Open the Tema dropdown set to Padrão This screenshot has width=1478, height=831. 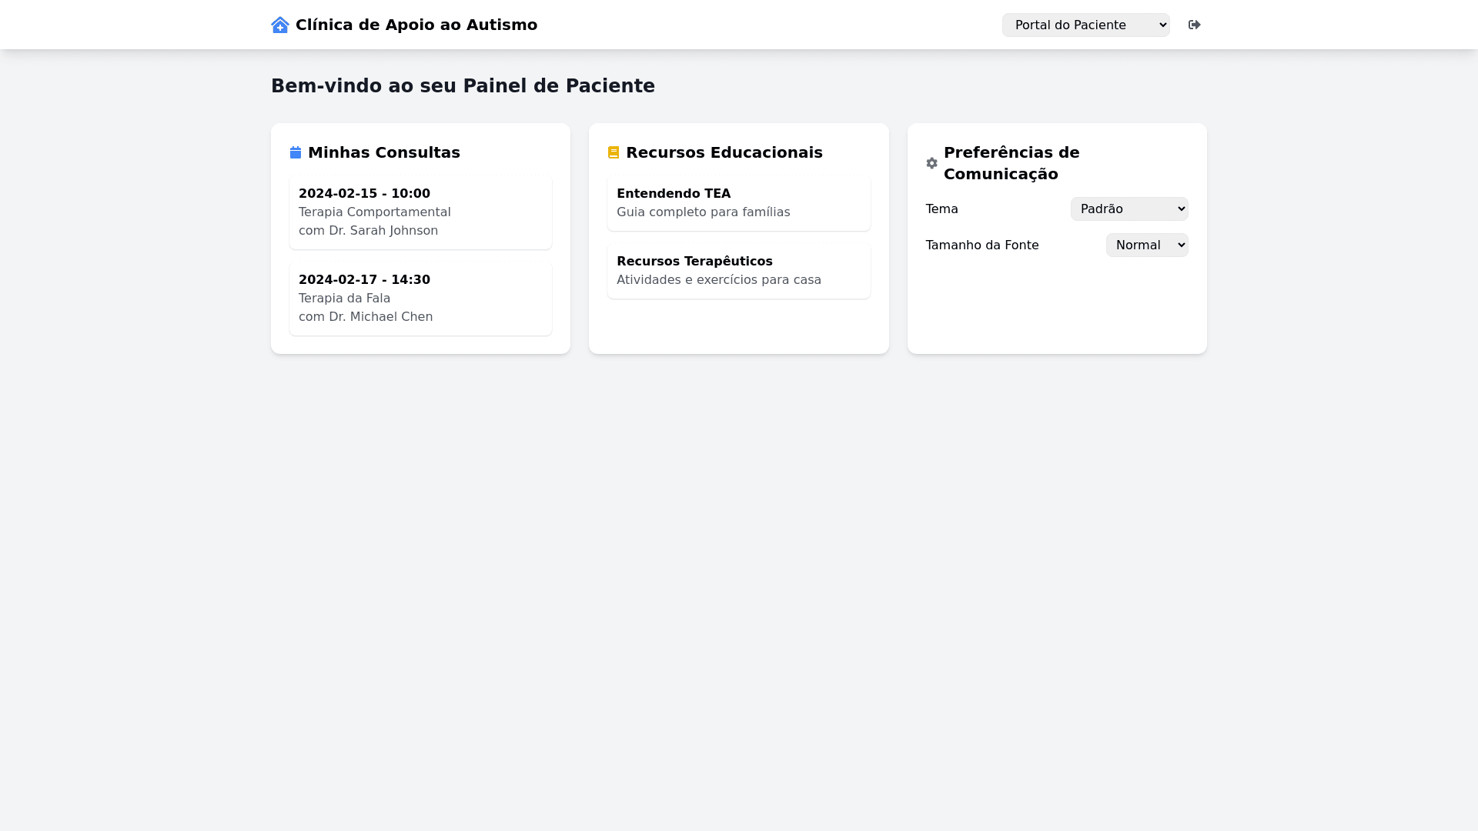1129,209
